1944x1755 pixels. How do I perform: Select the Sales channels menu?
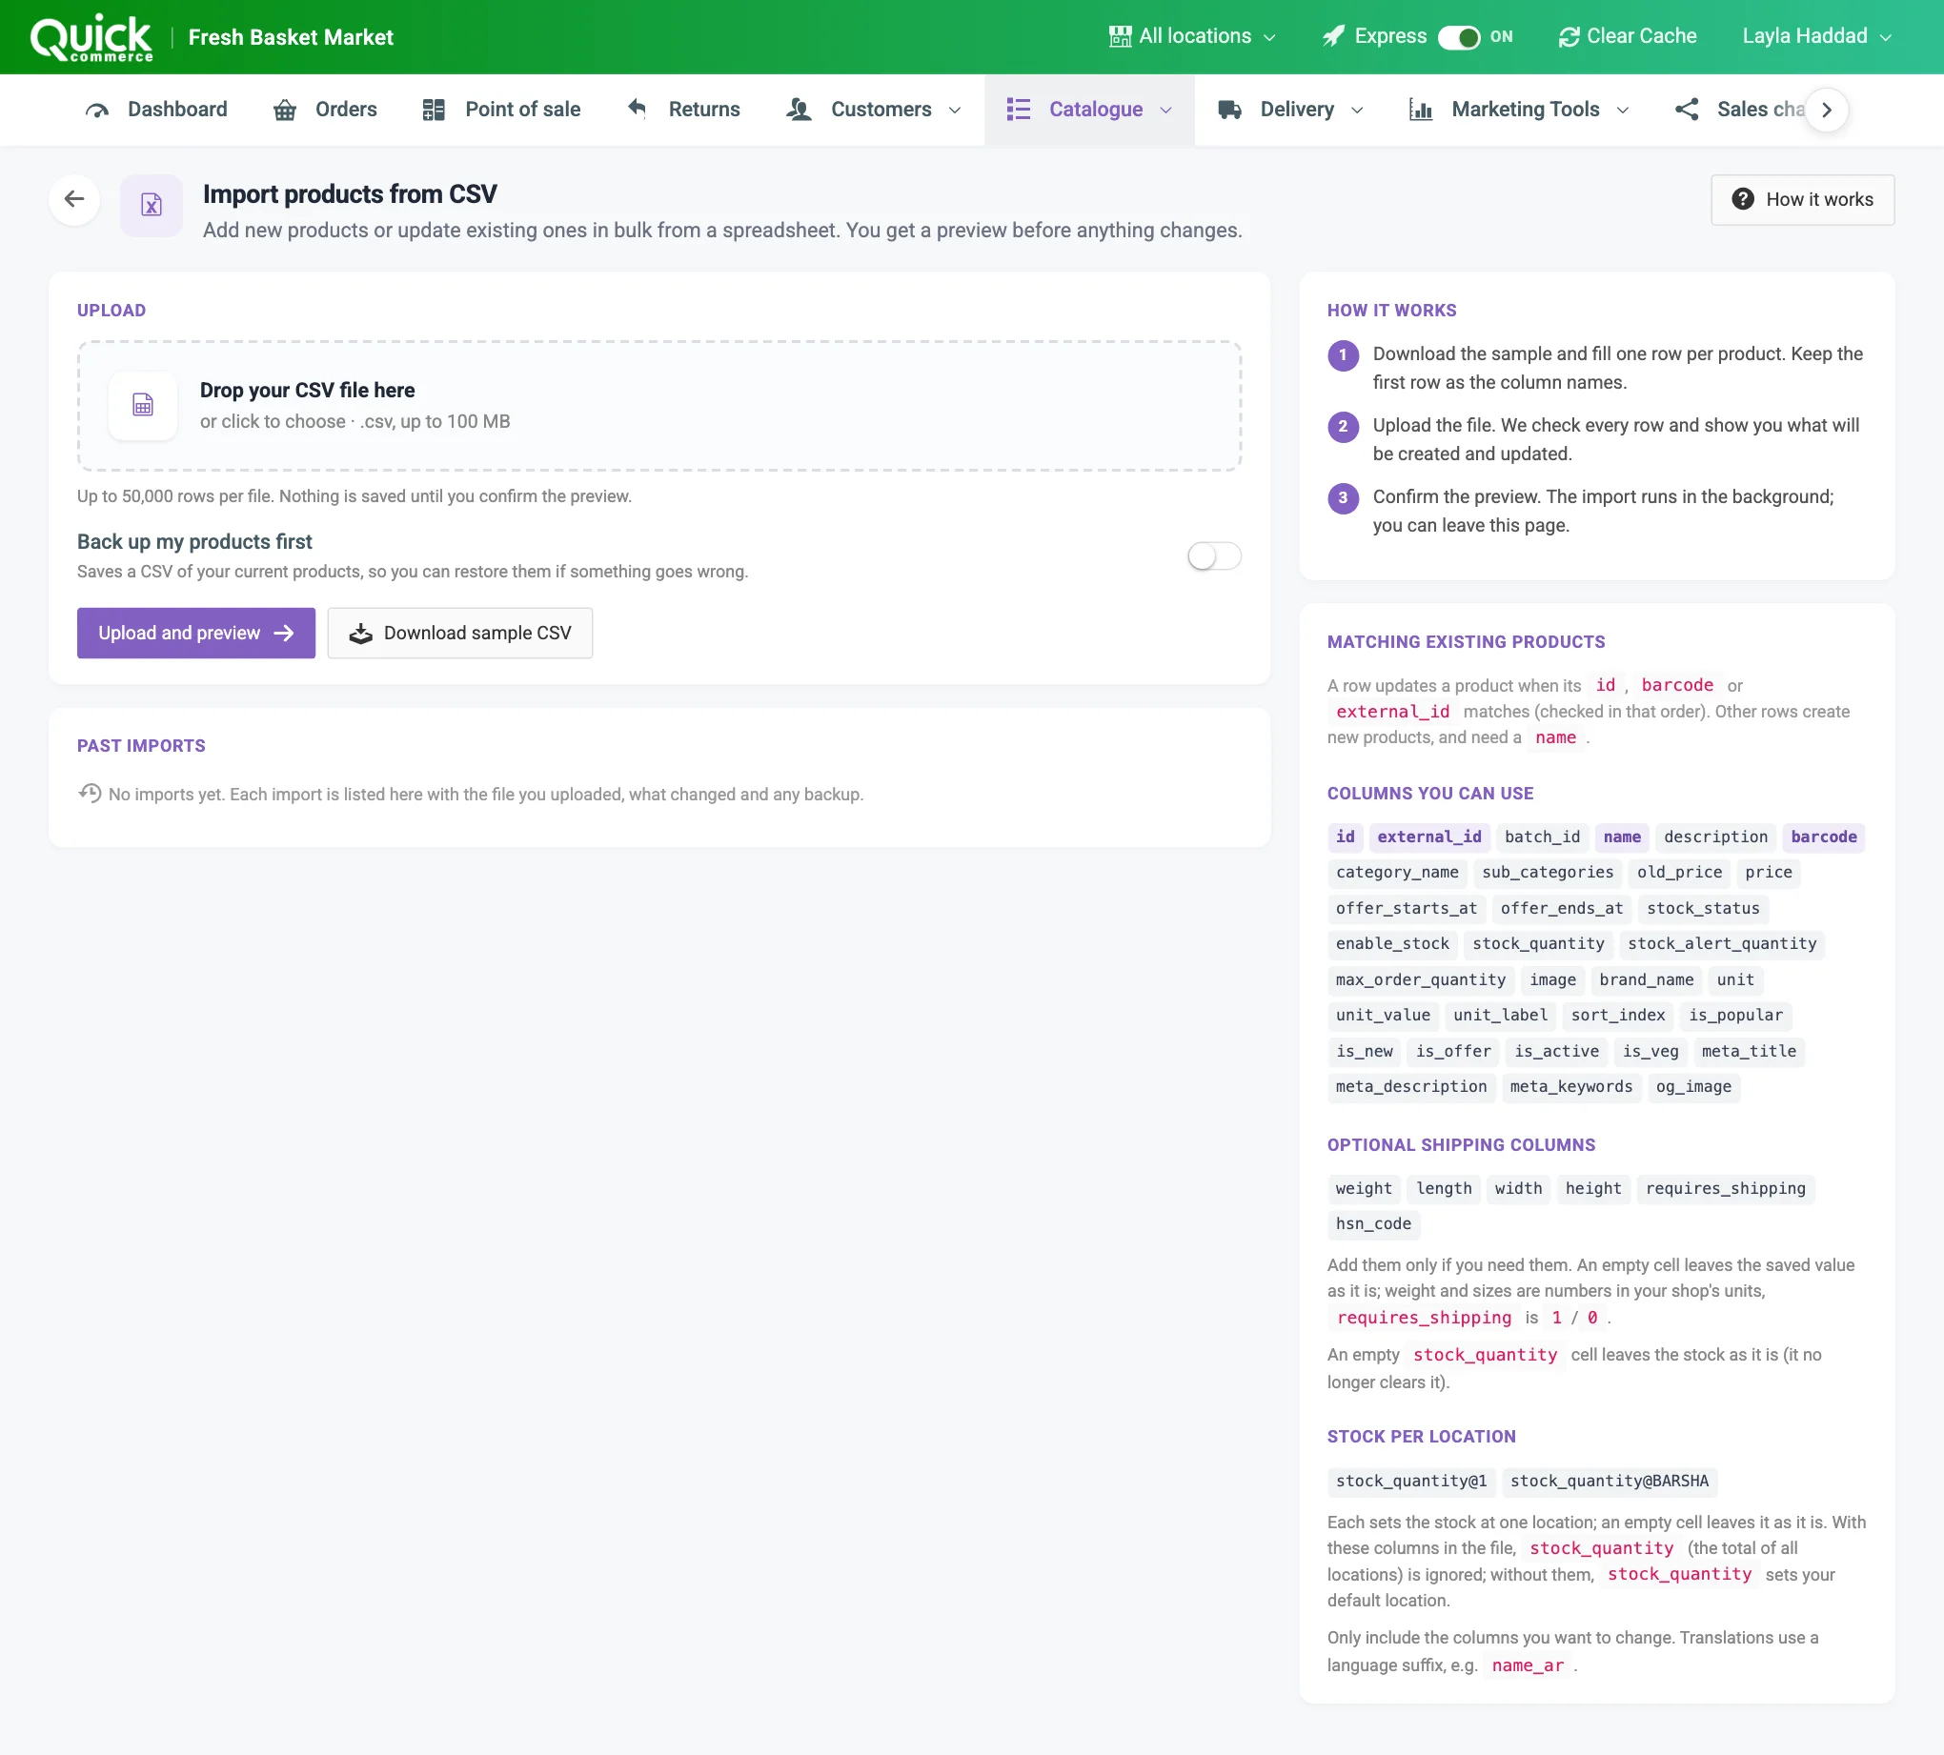click(1738, 110)
